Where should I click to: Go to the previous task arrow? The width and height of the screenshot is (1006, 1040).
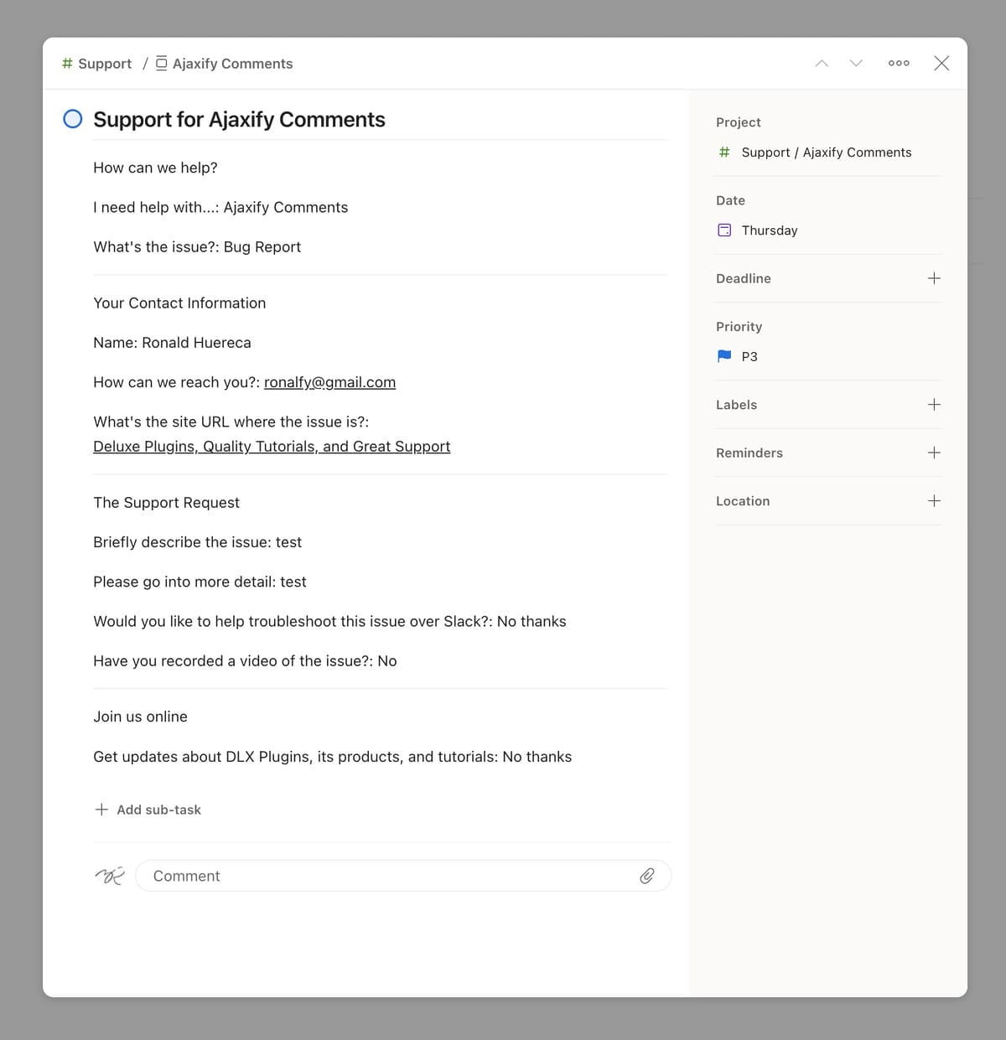(x=822, y=64)
